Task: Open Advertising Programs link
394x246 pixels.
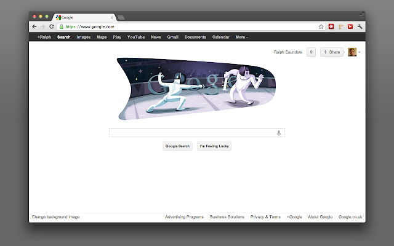Action: click(184, 217)
